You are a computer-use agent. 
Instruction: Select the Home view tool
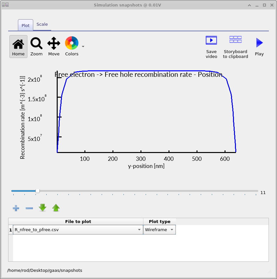tap(18, 46)
